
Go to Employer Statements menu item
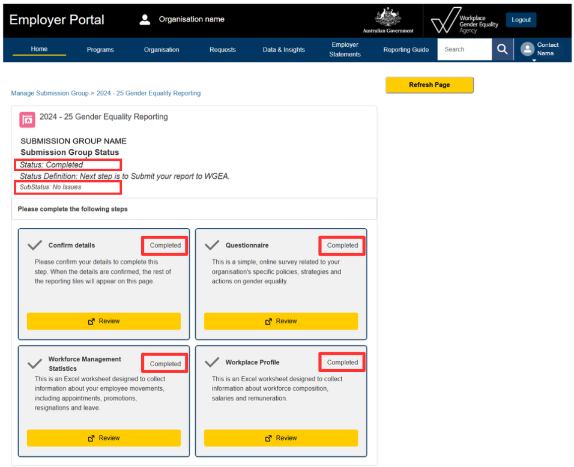[345, 50]
